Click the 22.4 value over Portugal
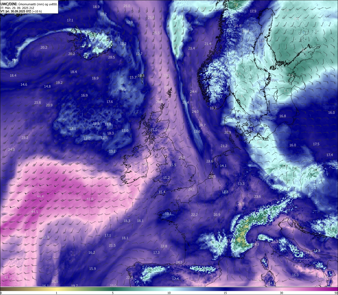Screen dimensions: 338x295 (x=129, y=278)
